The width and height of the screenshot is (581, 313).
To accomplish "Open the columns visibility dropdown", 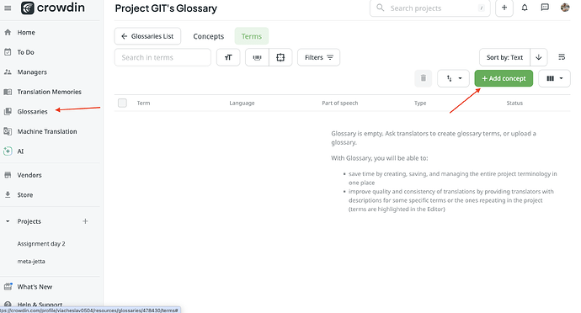I will pyautogui.click(x=554, y=78).
